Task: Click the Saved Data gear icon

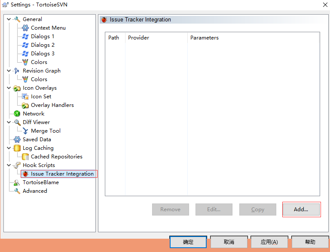Action: pos(17,140)
